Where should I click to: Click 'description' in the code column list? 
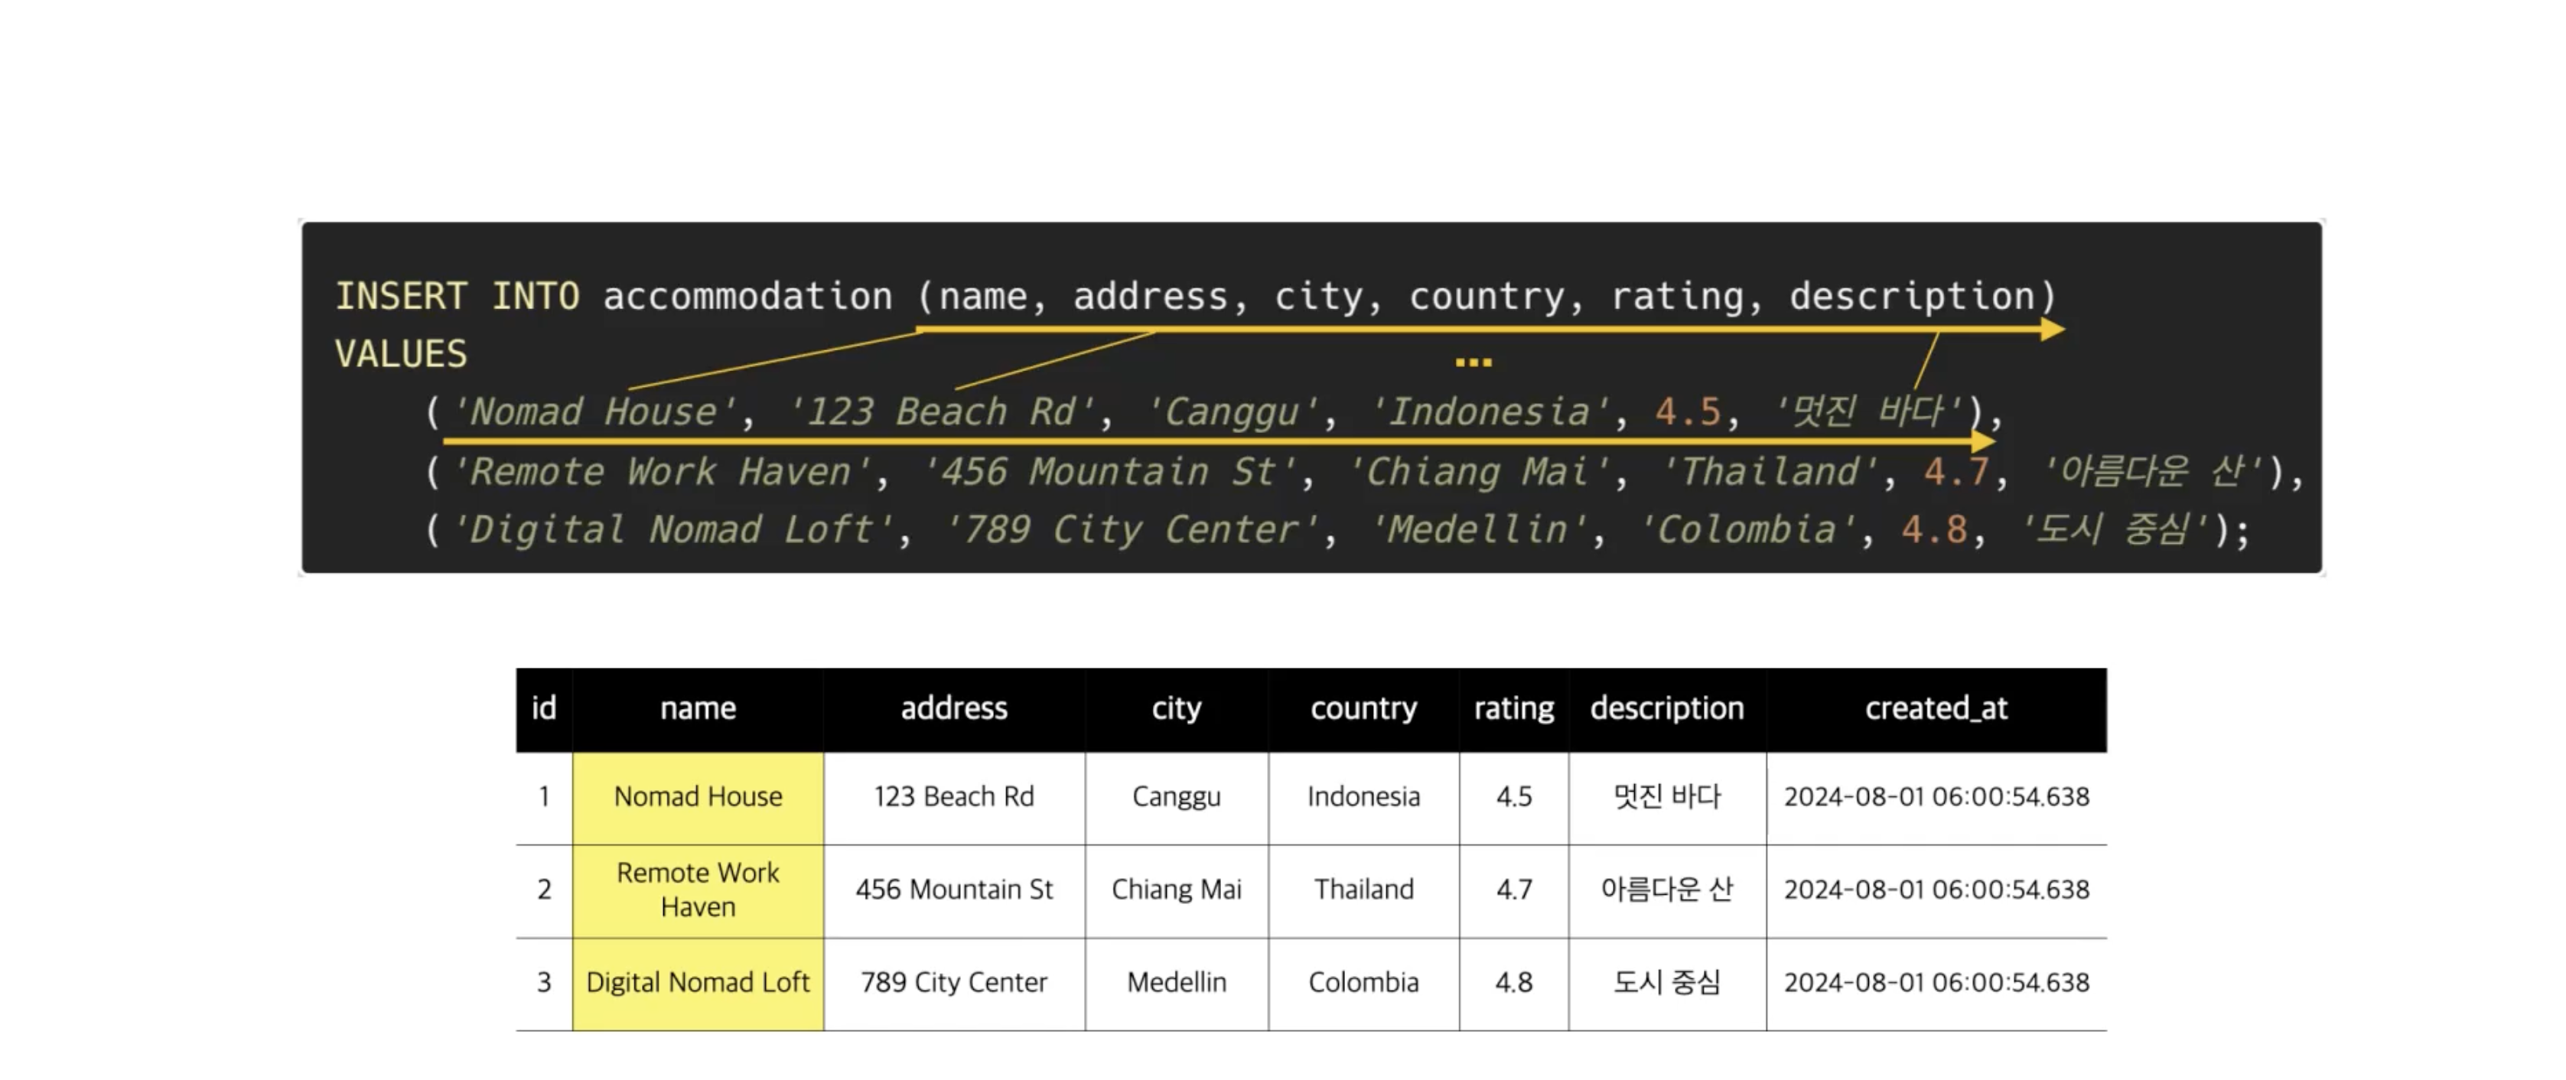click(1912, 297)
